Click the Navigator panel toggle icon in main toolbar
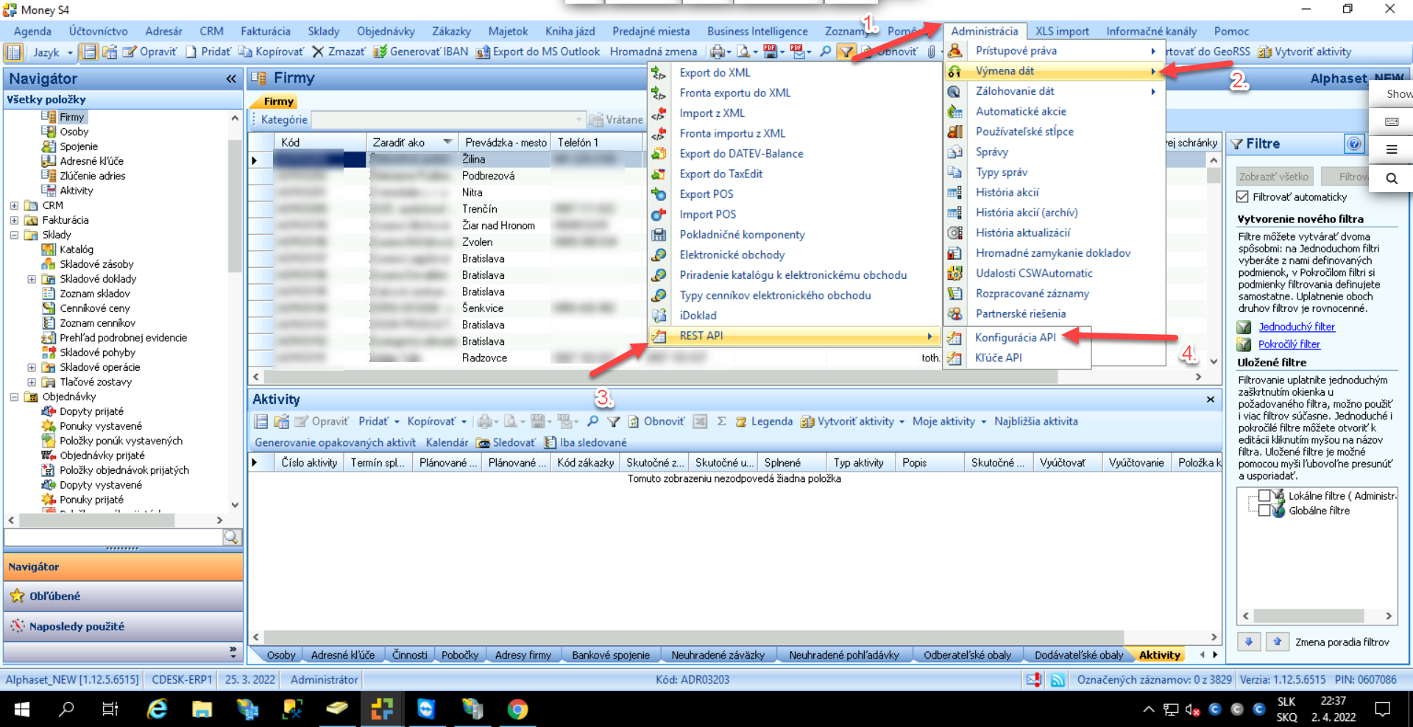 (x=13, y=52)
